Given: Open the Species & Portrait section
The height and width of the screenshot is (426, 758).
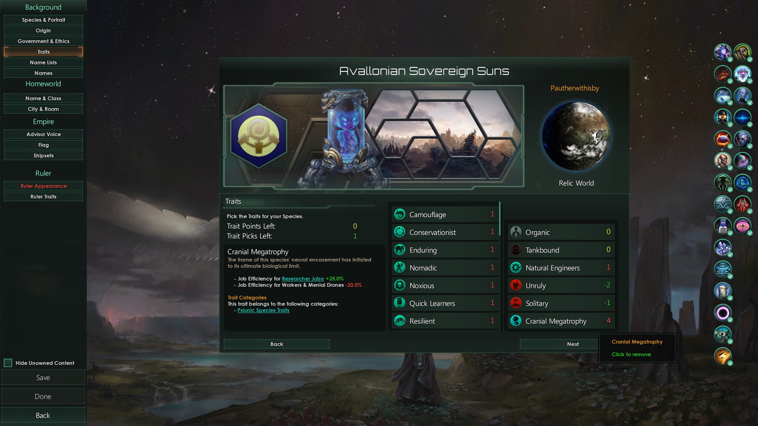Looking at the screenshot, I should [x=43, y=20].
